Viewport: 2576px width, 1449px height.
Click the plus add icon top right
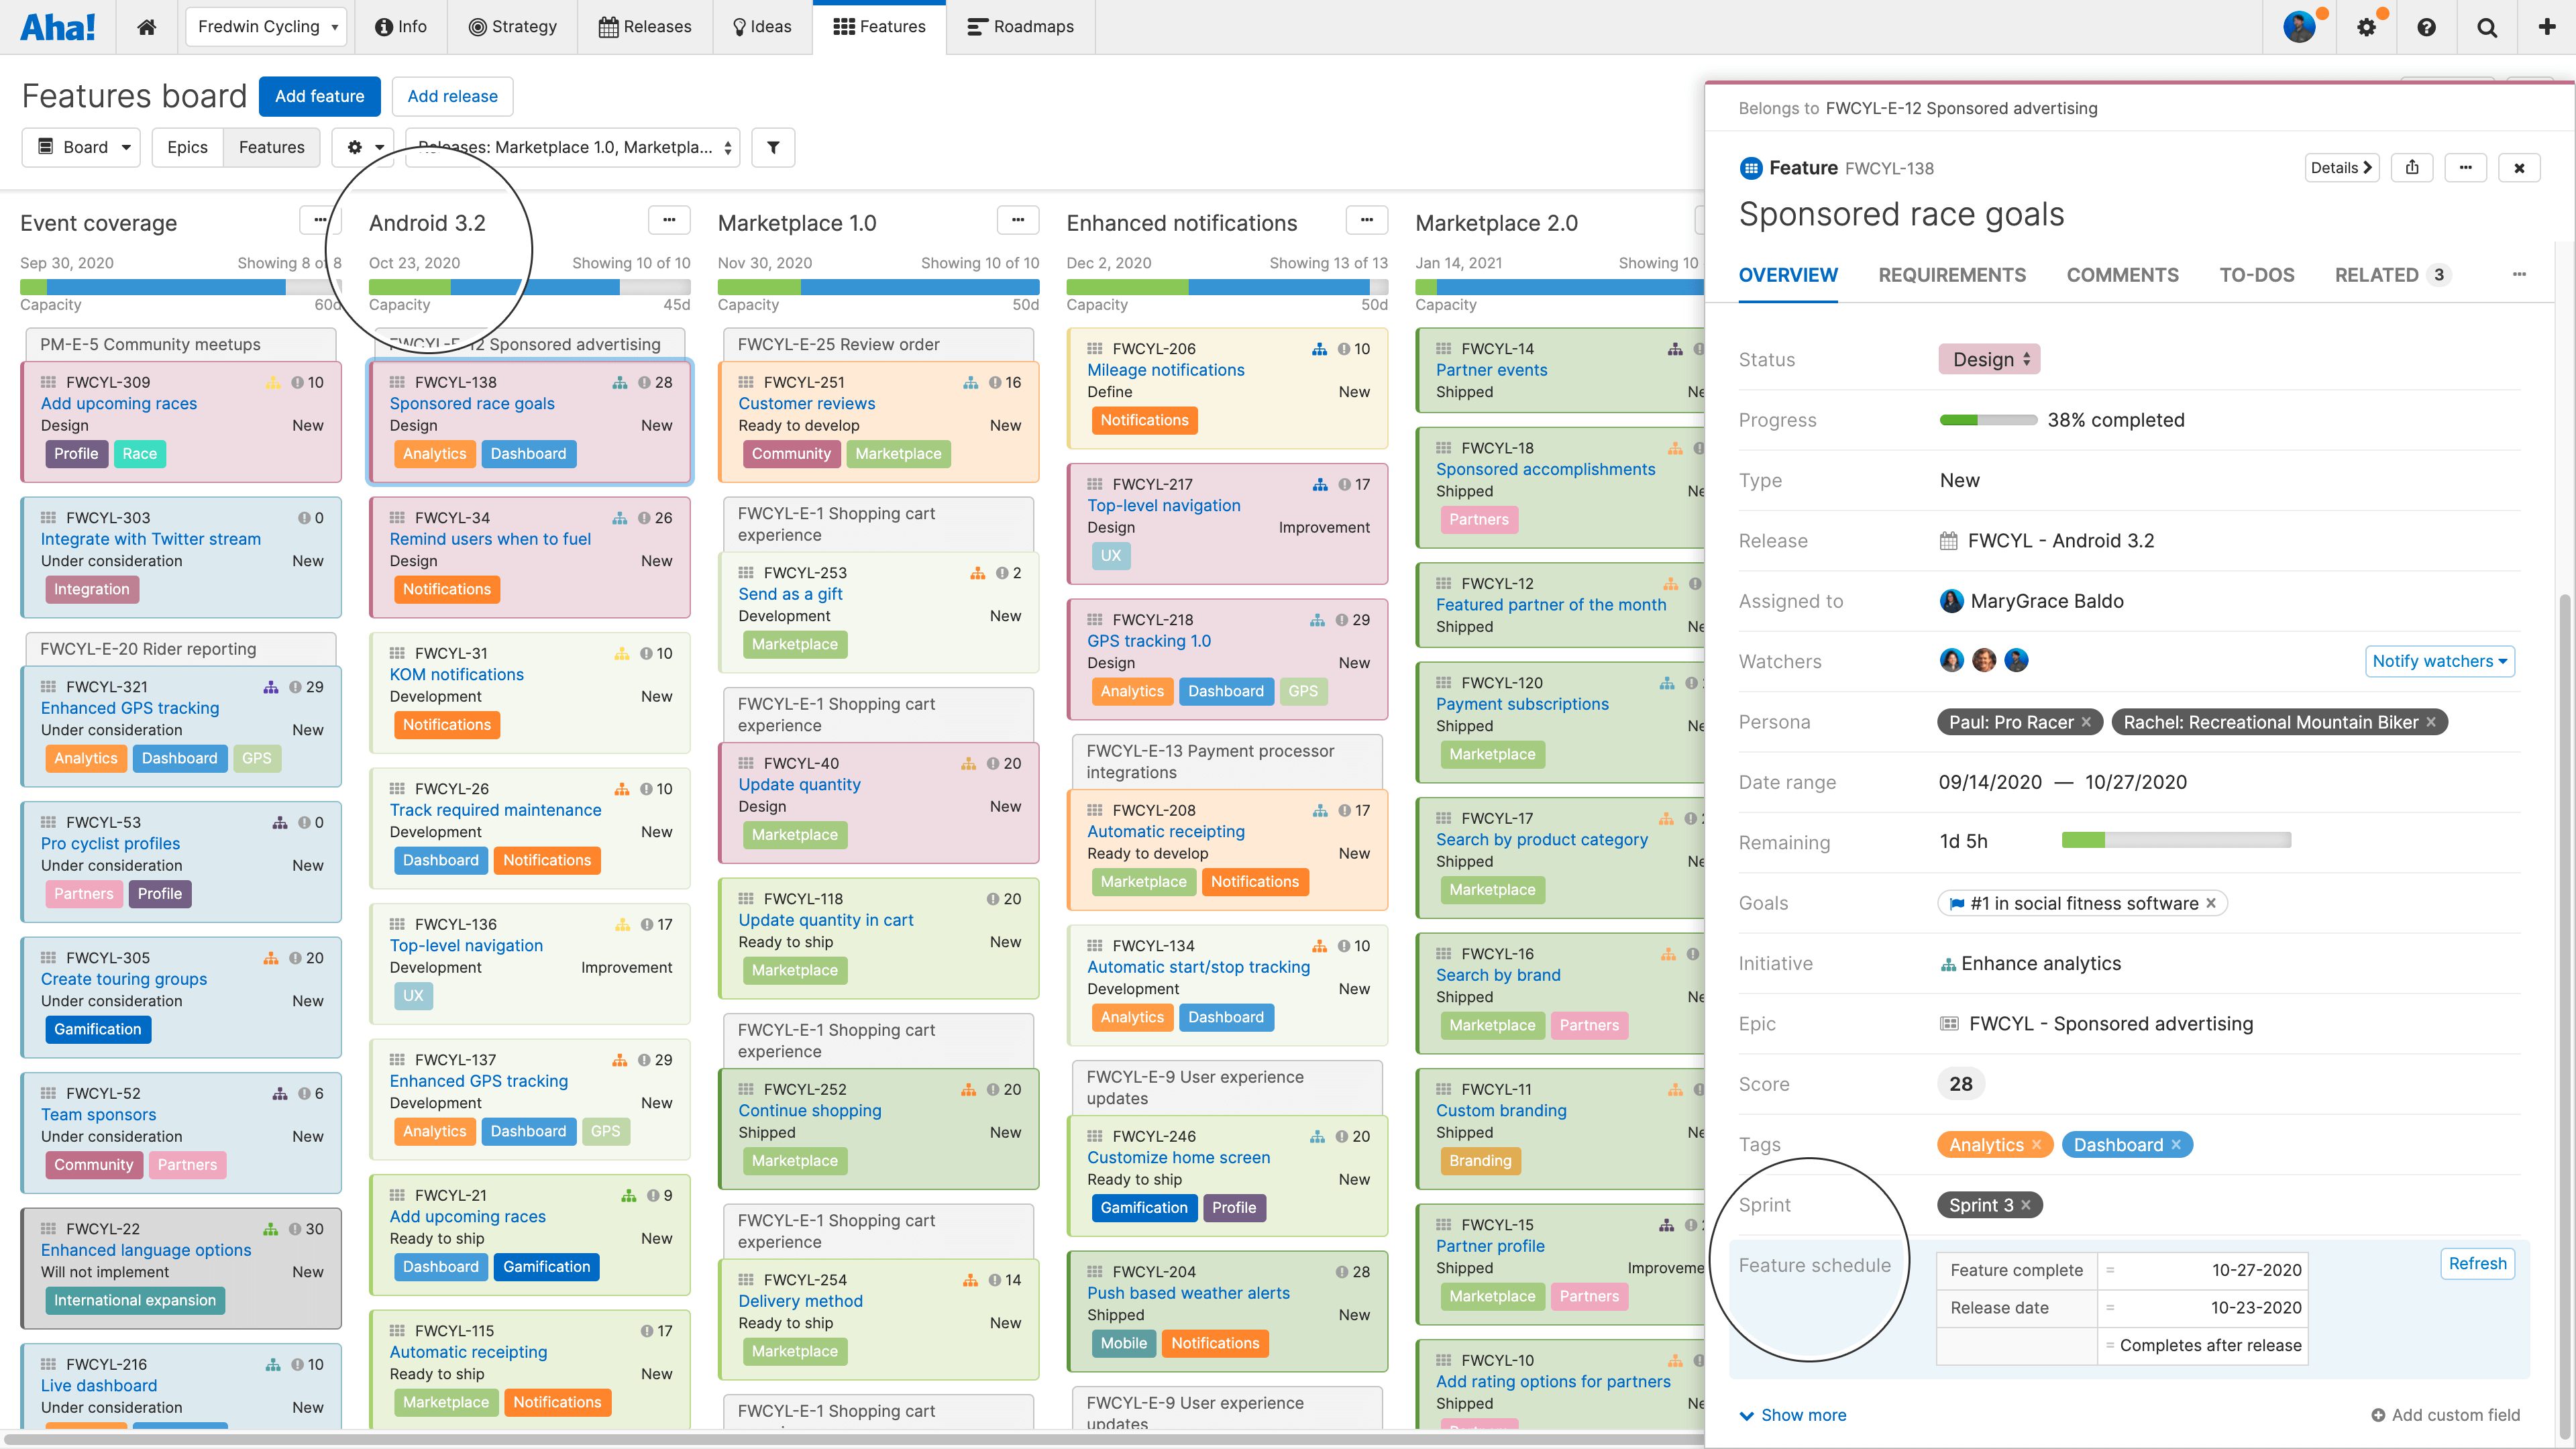click(2547, 27)
